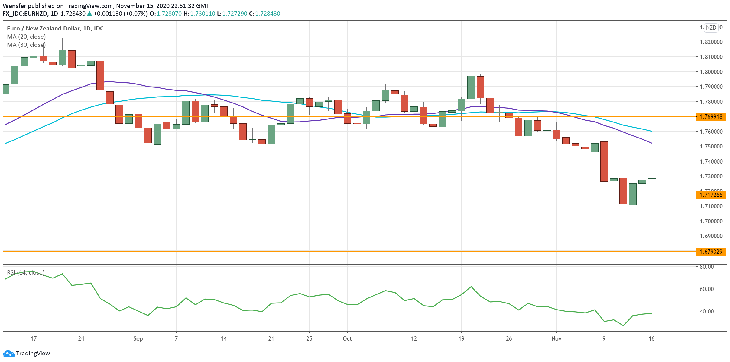This screenshot has height=362, width=730.
Task: Click the green up-arrow price change indicator
Action: [89, 14]
